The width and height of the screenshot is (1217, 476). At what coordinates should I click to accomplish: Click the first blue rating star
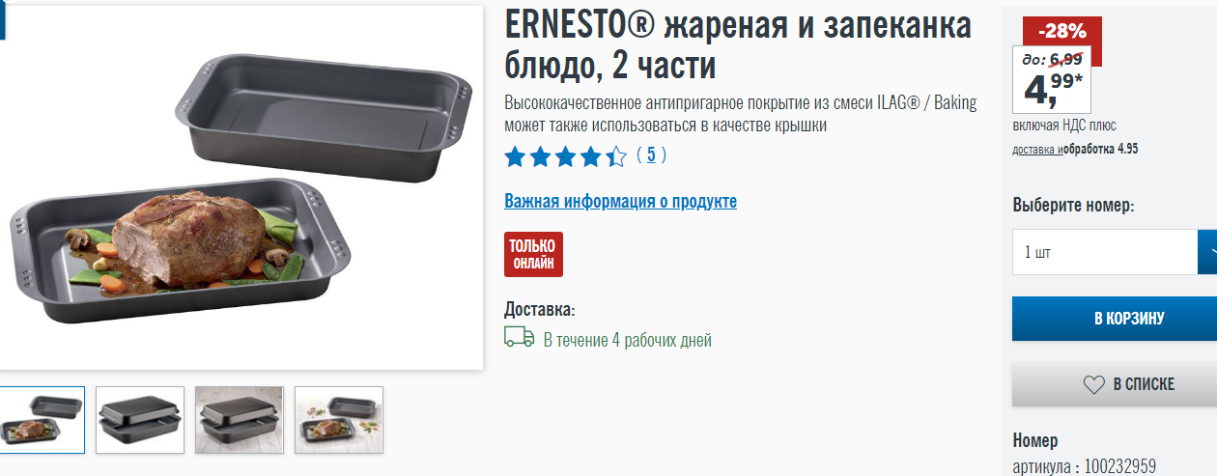tap(515, 156)
